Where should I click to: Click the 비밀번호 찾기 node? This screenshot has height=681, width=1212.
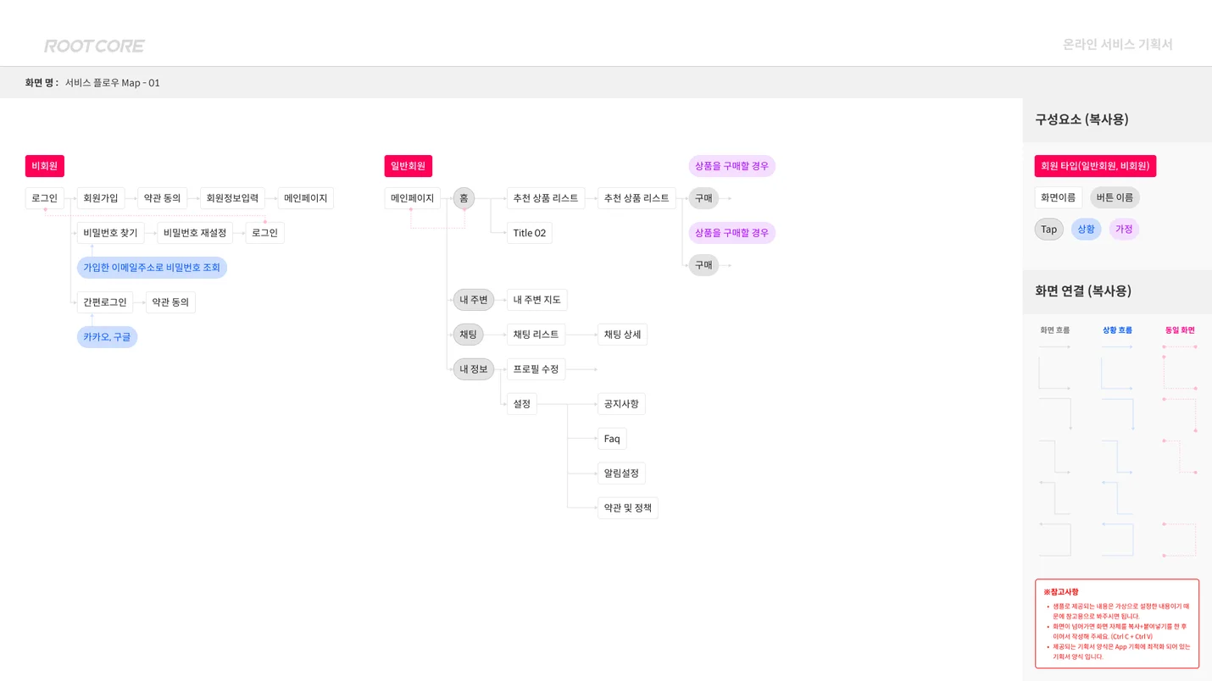110,233
